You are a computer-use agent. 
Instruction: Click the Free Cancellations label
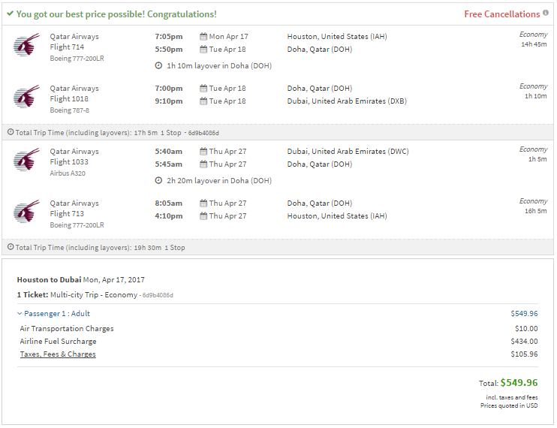click(x=502, y=14)
